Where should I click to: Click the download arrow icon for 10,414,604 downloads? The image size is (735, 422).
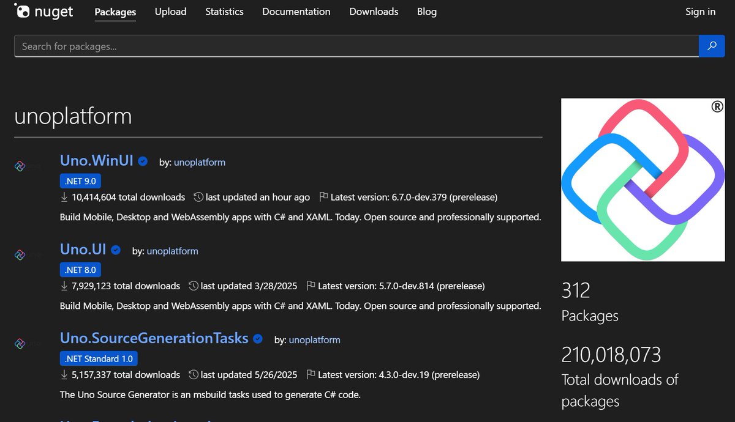(x=64, y=198)
